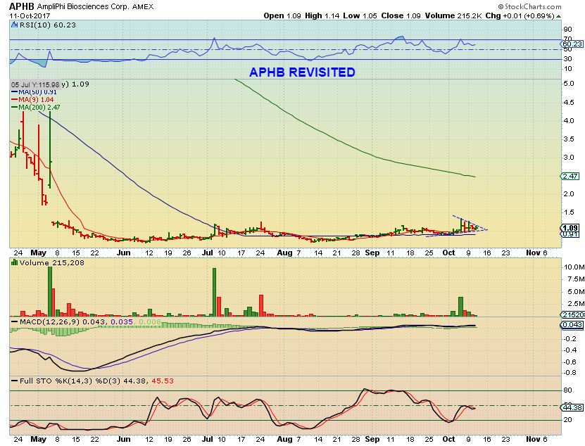Click the 5.0 level on the price axis

tap(569, 84)
